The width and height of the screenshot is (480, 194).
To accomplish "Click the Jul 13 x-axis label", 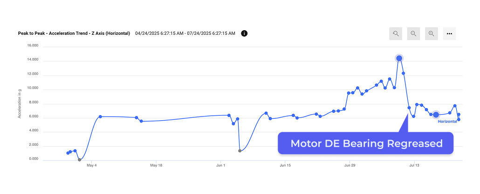I will point(414,166).
